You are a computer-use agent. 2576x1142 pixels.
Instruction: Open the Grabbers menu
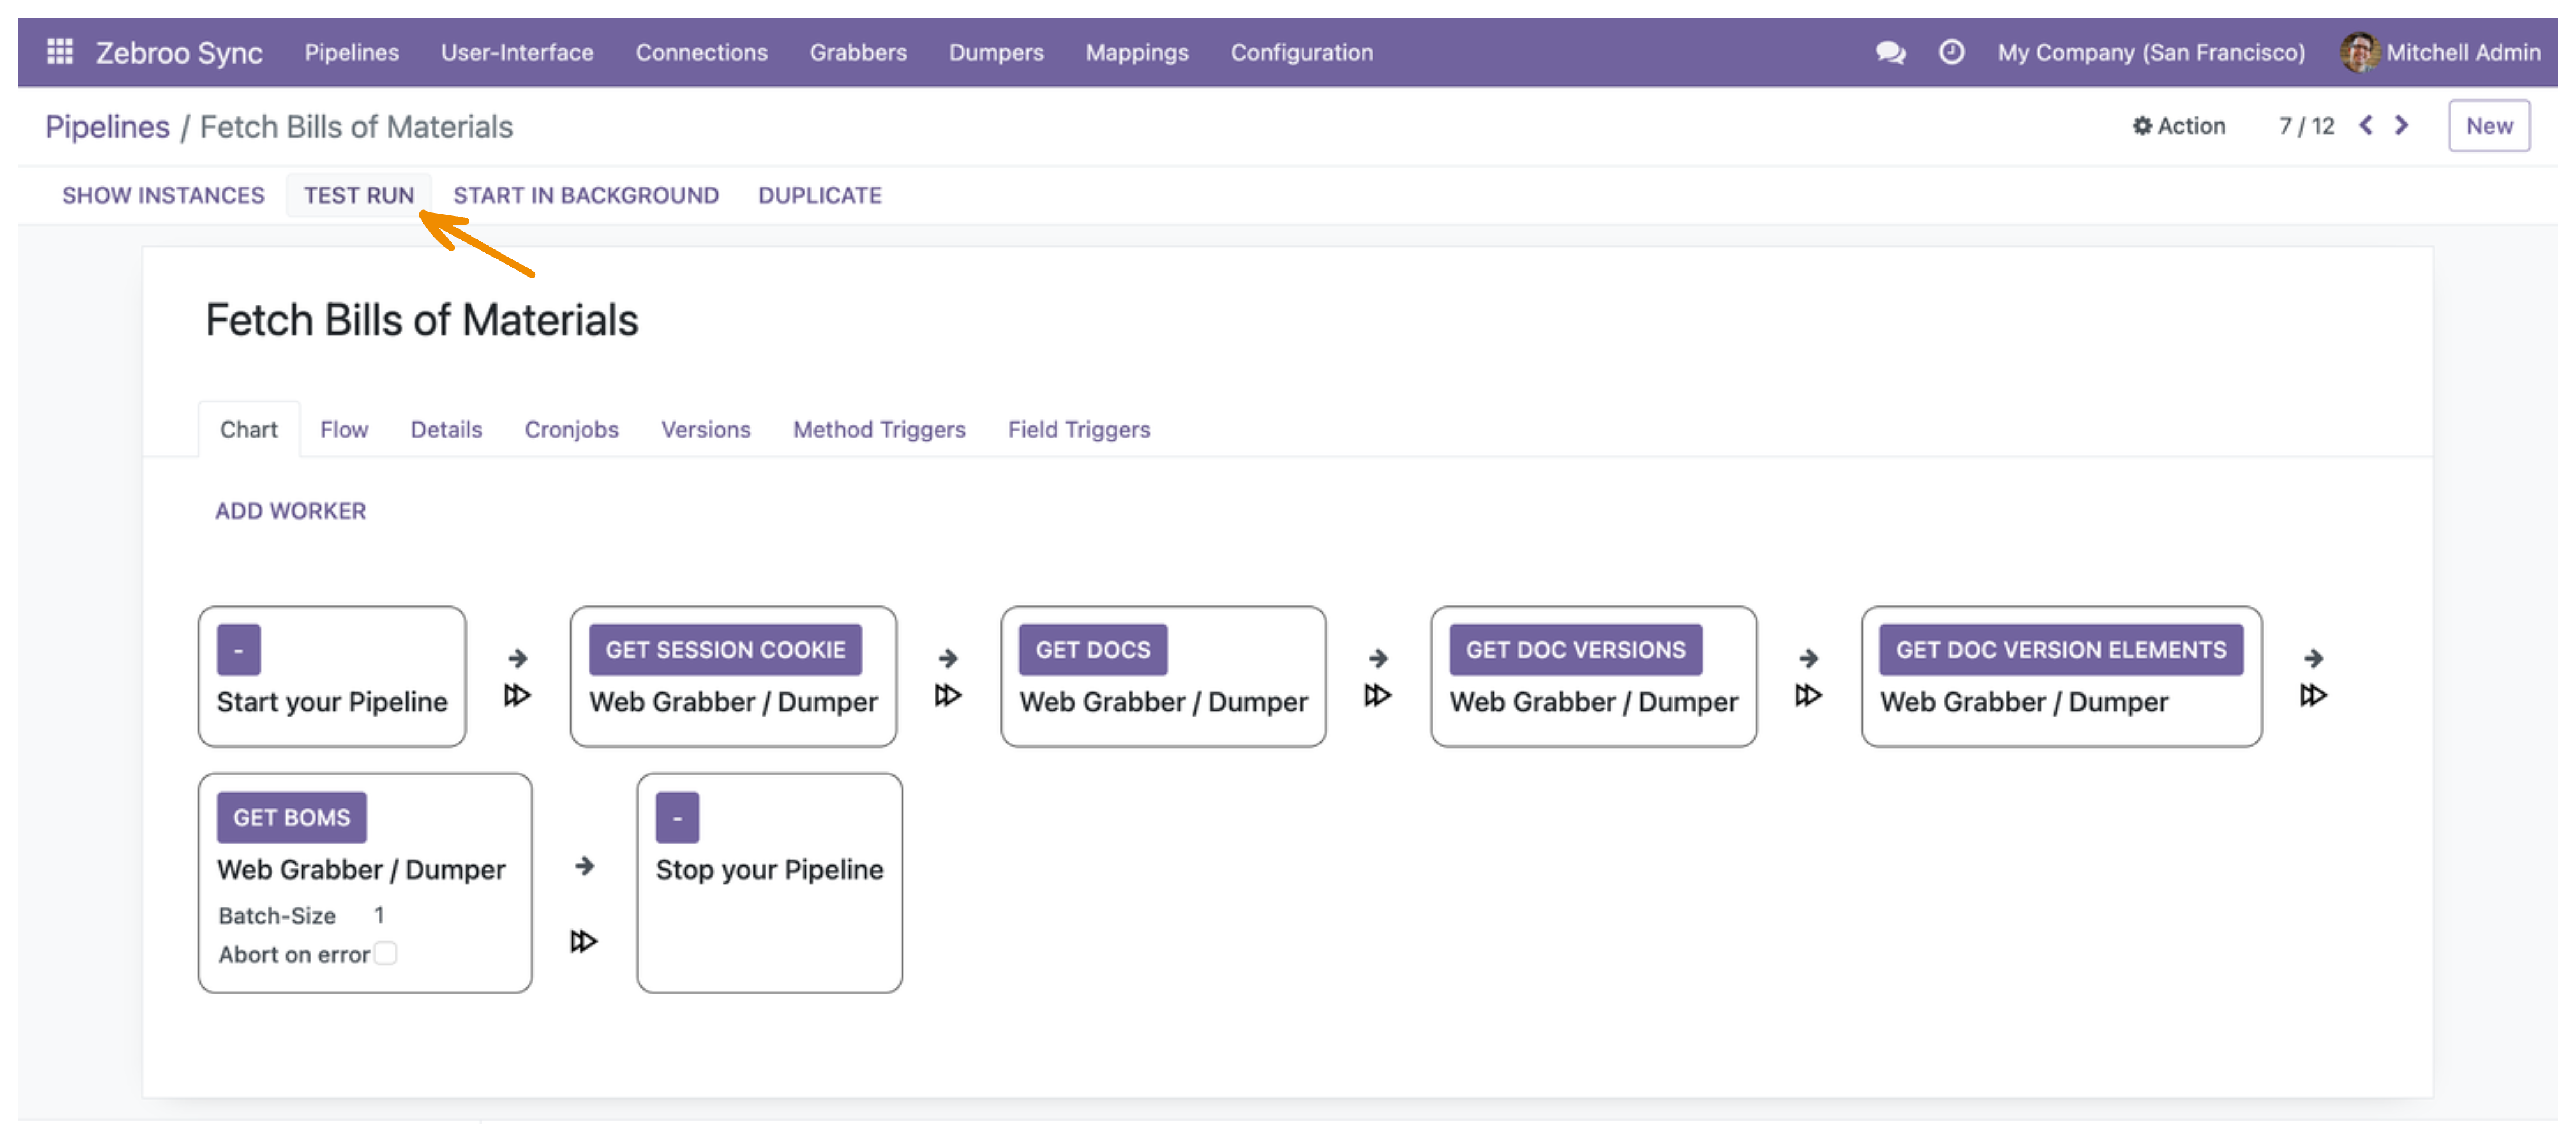(858, 52)
